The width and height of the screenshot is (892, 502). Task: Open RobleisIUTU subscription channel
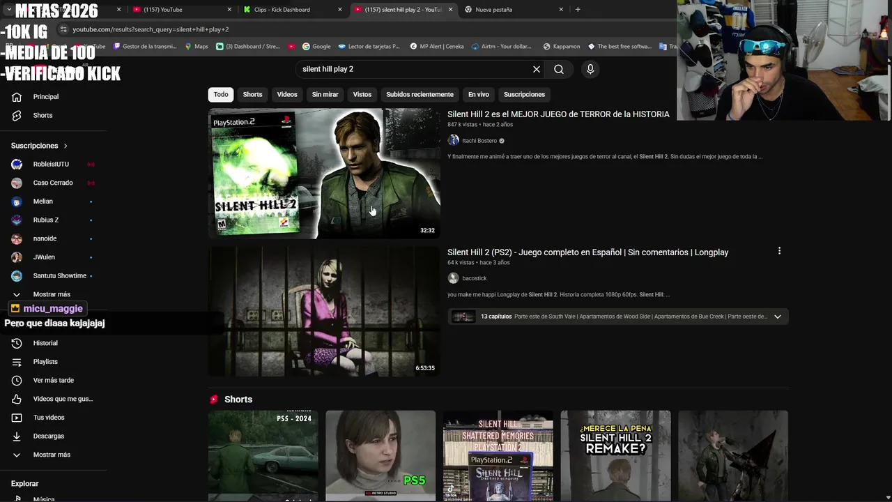(51, 164)
